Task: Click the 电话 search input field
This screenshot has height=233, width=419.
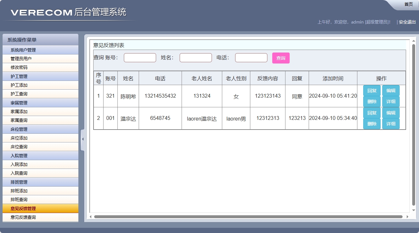Action: (x=251, y=58)
